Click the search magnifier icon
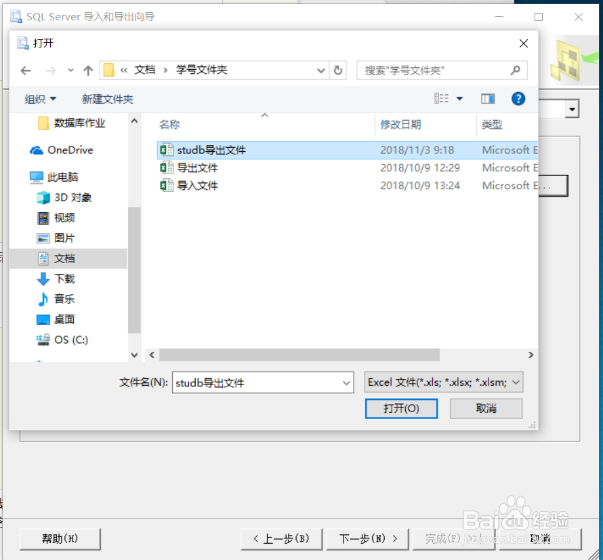 [515, 71]
